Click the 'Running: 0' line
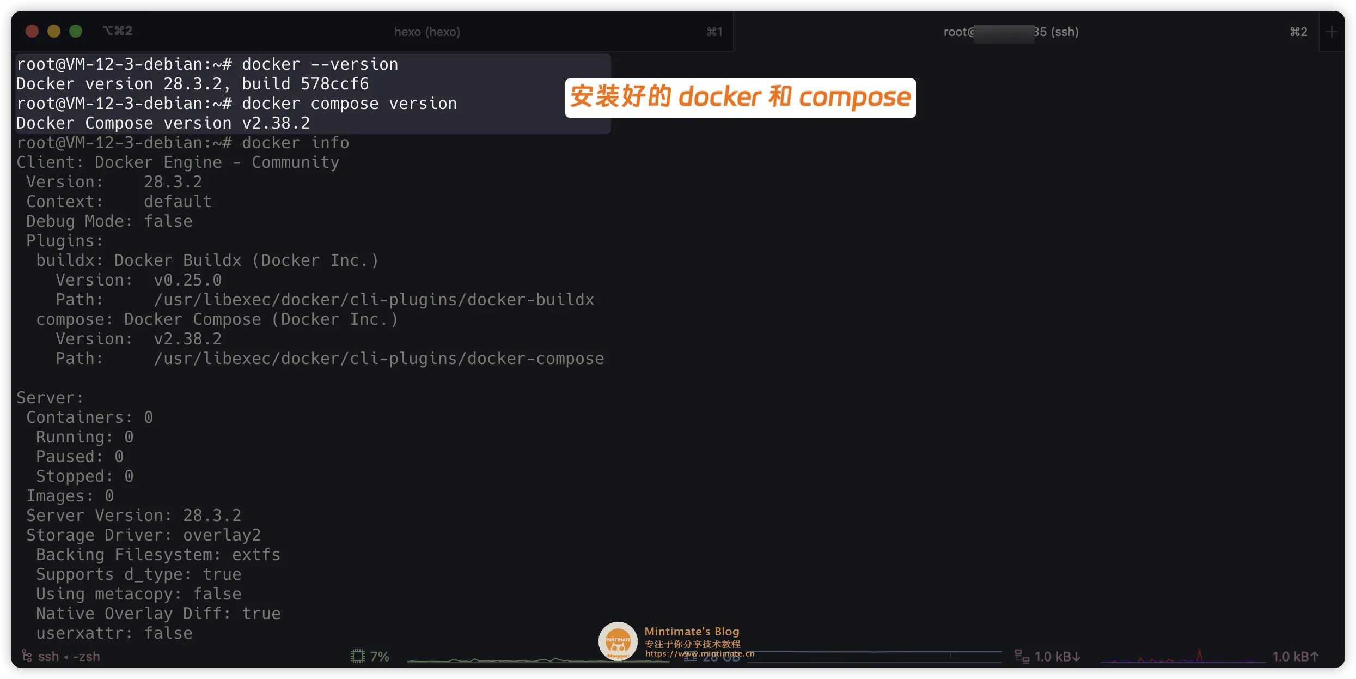1356x679 pixels. tap(85, 437)
